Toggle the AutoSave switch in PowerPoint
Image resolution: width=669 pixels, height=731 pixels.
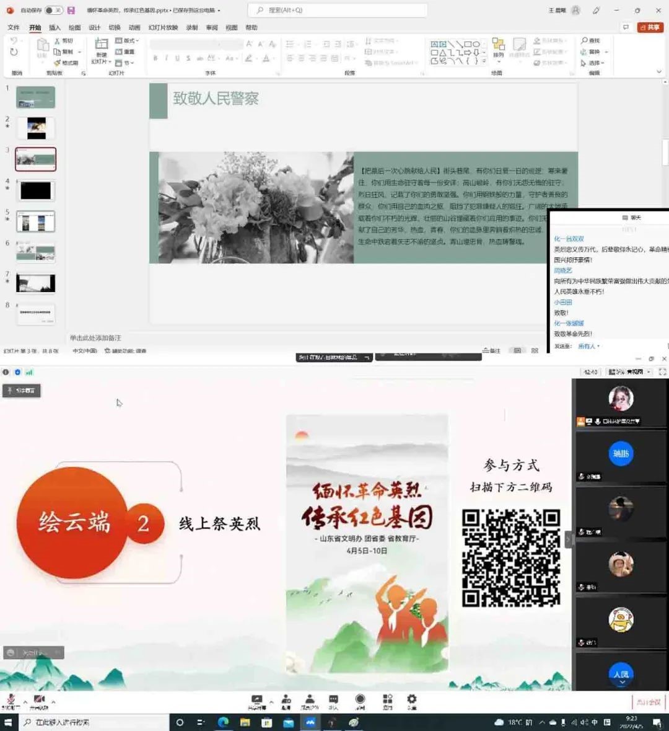click(x=53, y=11)
